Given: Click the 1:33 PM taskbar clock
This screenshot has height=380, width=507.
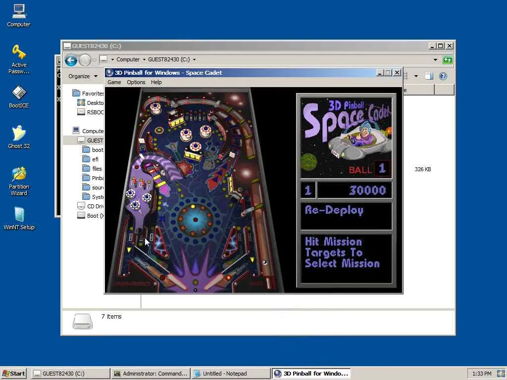Looking at the screenshot, I should pyautogui.click(x=481, y=374).
